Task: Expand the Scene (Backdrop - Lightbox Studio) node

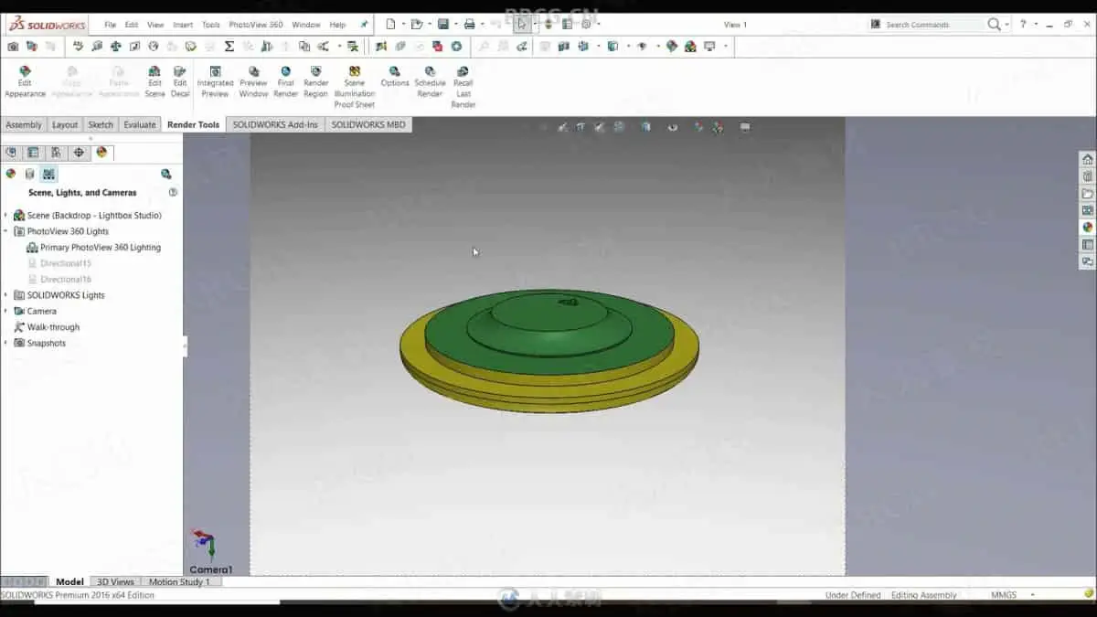Action: [x=5, y=216]
